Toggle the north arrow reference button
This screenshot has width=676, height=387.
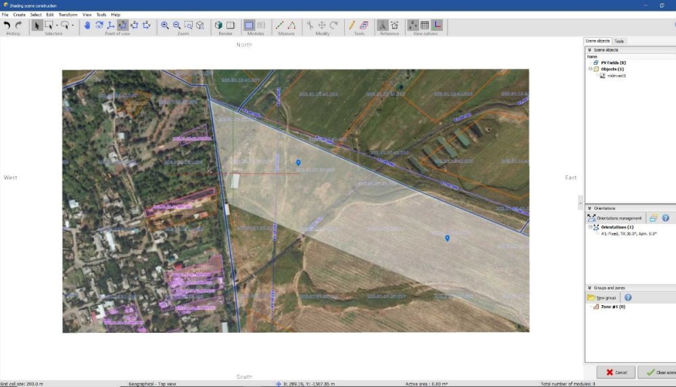coord(383,25)
